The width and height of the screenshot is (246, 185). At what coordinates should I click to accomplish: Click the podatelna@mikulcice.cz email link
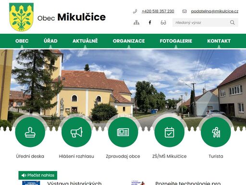pos(215,11)
